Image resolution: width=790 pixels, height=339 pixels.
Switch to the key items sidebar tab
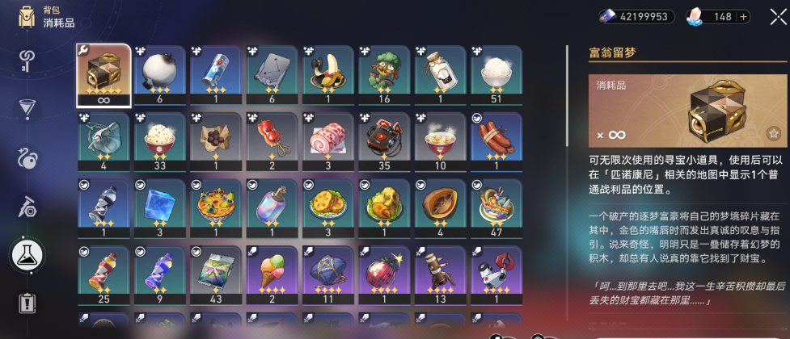[27, 61]
